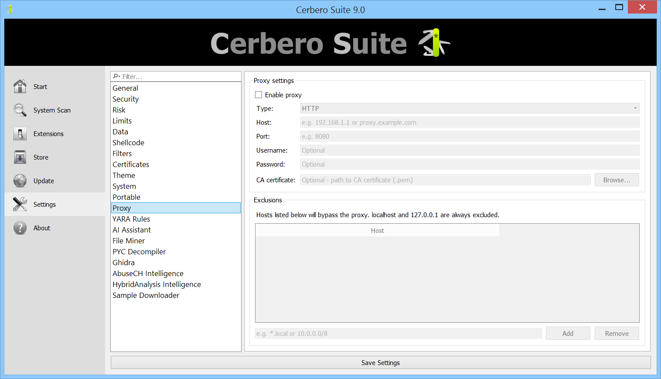Image resolution: width=661 pixels, height=379 pixels.
Task: Click Remove exclusion button
Action: click(x=617, y=333)
